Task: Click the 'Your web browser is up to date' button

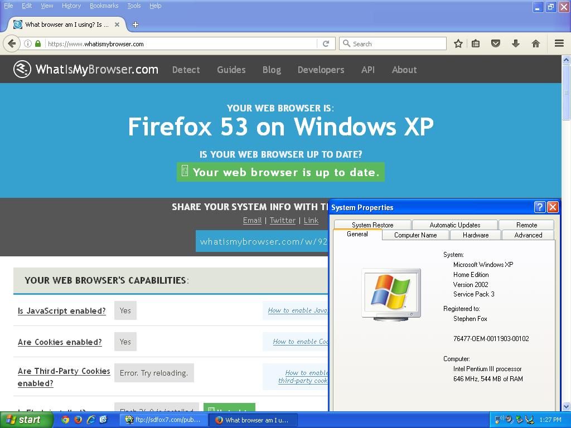Action: coord(280,172)
